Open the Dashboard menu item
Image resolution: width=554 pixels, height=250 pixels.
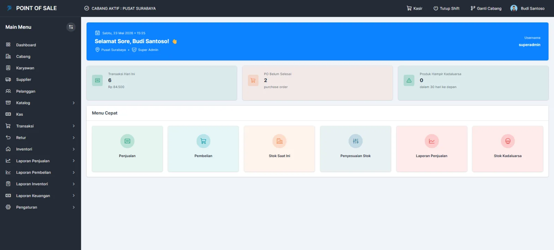click(x=41, y=45)
